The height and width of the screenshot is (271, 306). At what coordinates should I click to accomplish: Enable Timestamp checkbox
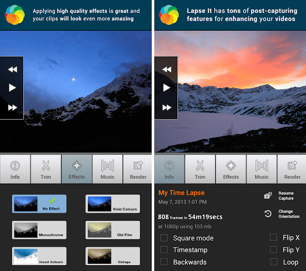(164, 250)
